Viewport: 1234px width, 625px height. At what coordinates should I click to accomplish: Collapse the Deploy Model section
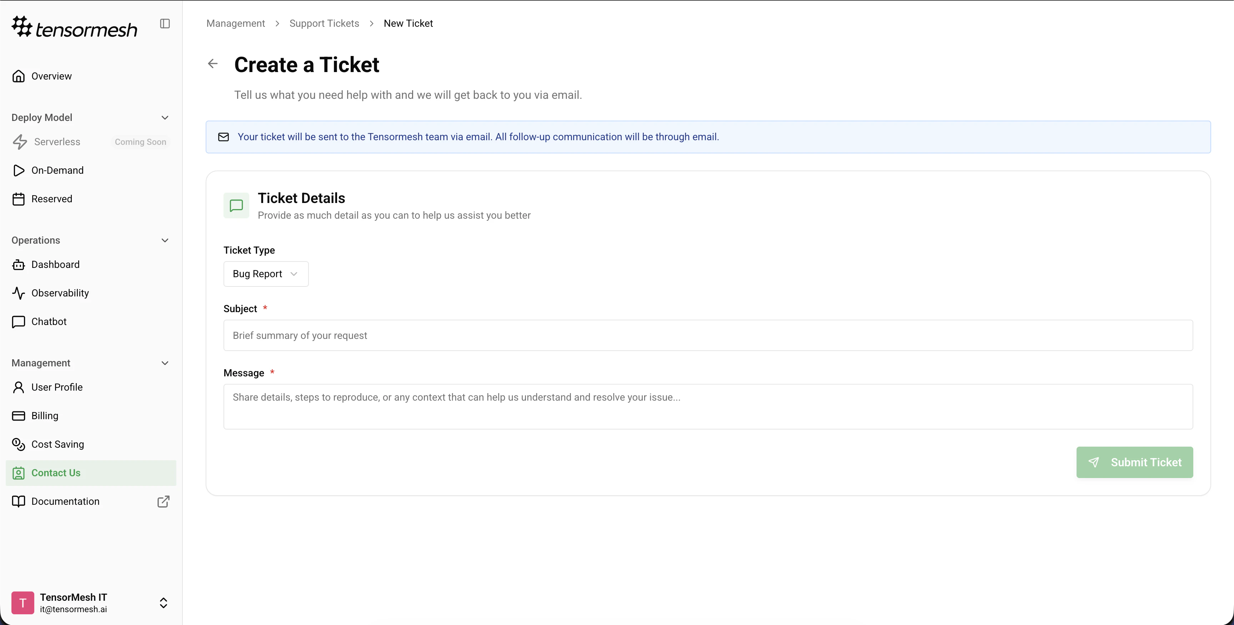coord(165,117)
